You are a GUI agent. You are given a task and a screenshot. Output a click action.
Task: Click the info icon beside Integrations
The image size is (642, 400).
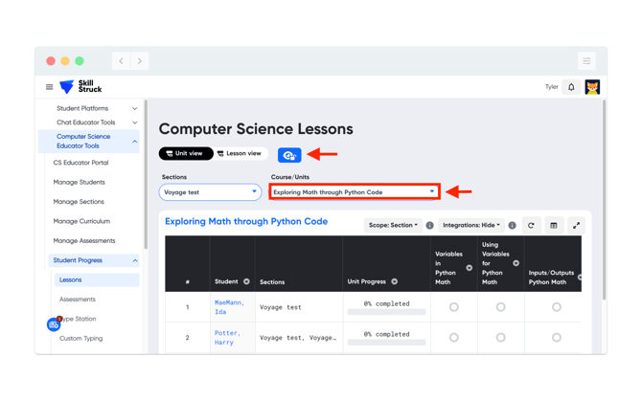[513, 225]
